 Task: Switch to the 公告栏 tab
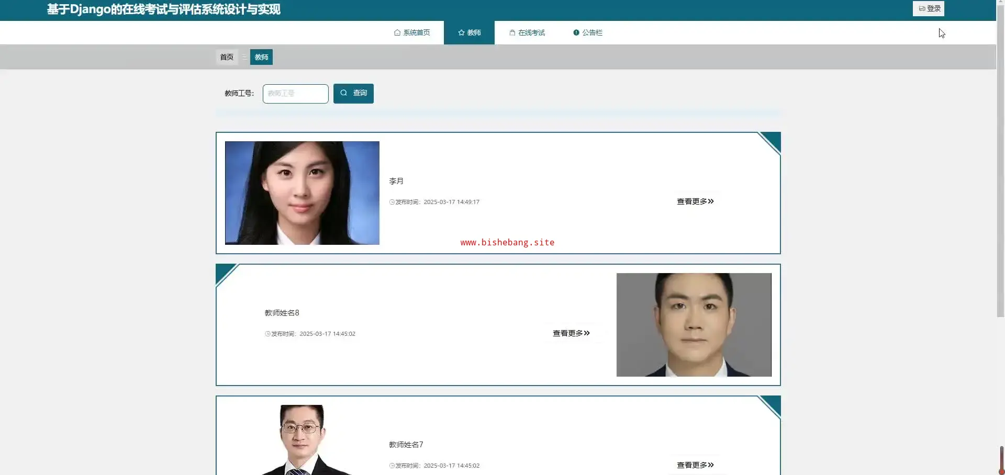588,32
